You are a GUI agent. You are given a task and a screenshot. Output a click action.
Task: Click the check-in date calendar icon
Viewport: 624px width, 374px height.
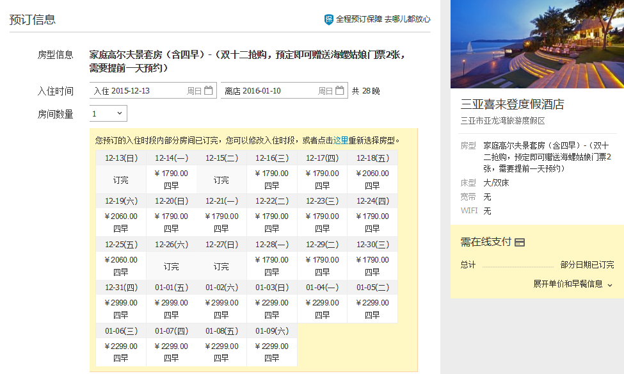(x=209, y=91)
